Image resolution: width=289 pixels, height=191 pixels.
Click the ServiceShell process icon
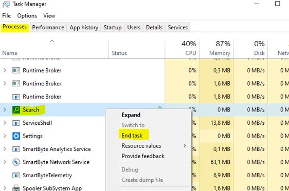click(16, 123)
